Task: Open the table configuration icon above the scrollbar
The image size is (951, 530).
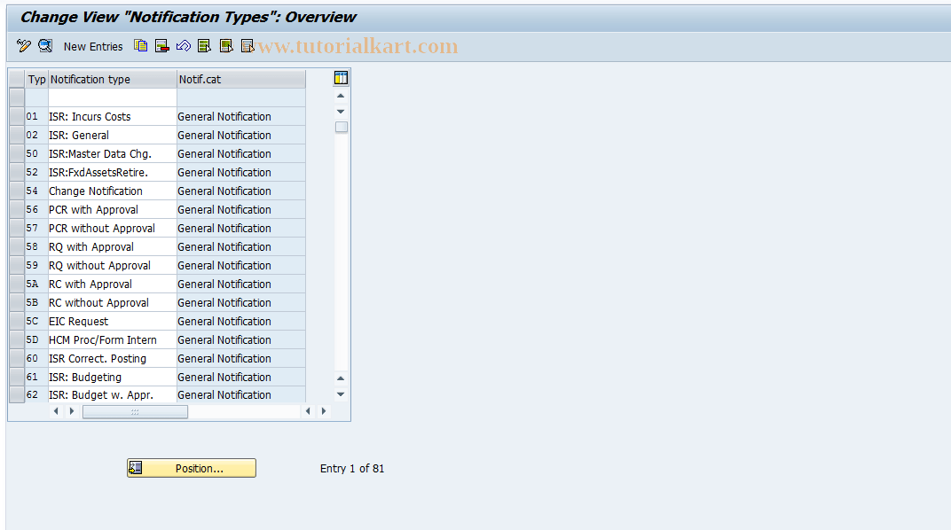Action: point(341,78)
